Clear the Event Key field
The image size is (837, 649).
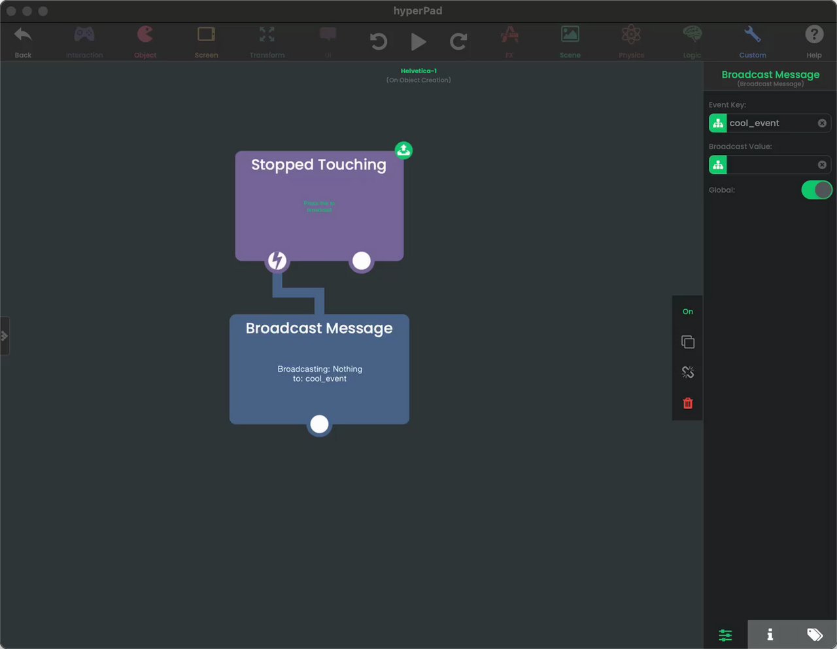(822, 123)
